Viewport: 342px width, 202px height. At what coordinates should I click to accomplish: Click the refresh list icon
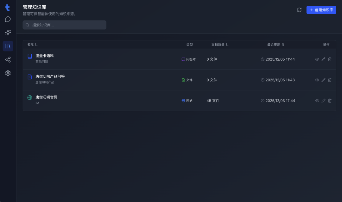[x=299, y=10]
